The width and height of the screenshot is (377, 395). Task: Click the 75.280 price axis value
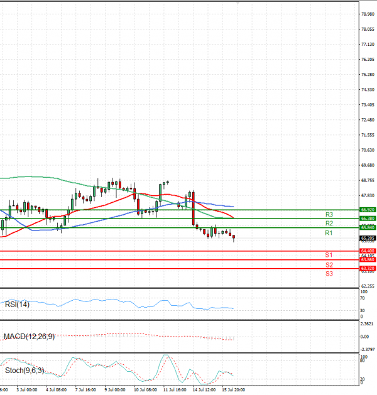[x=368, y=75]
